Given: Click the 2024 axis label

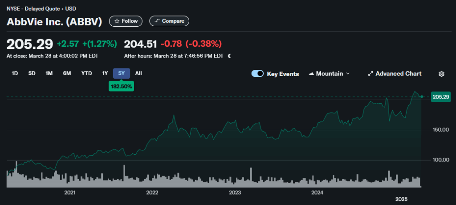Looking at the screenshot, I should pos(317,193).
